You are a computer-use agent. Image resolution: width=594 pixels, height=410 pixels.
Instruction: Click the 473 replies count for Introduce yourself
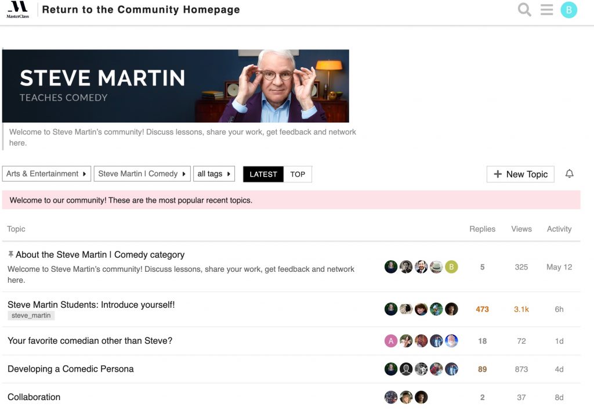482,309
